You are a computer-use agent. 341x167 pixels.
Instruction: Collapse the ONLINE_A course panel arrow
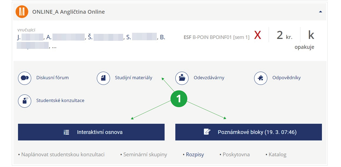(320, 12)
